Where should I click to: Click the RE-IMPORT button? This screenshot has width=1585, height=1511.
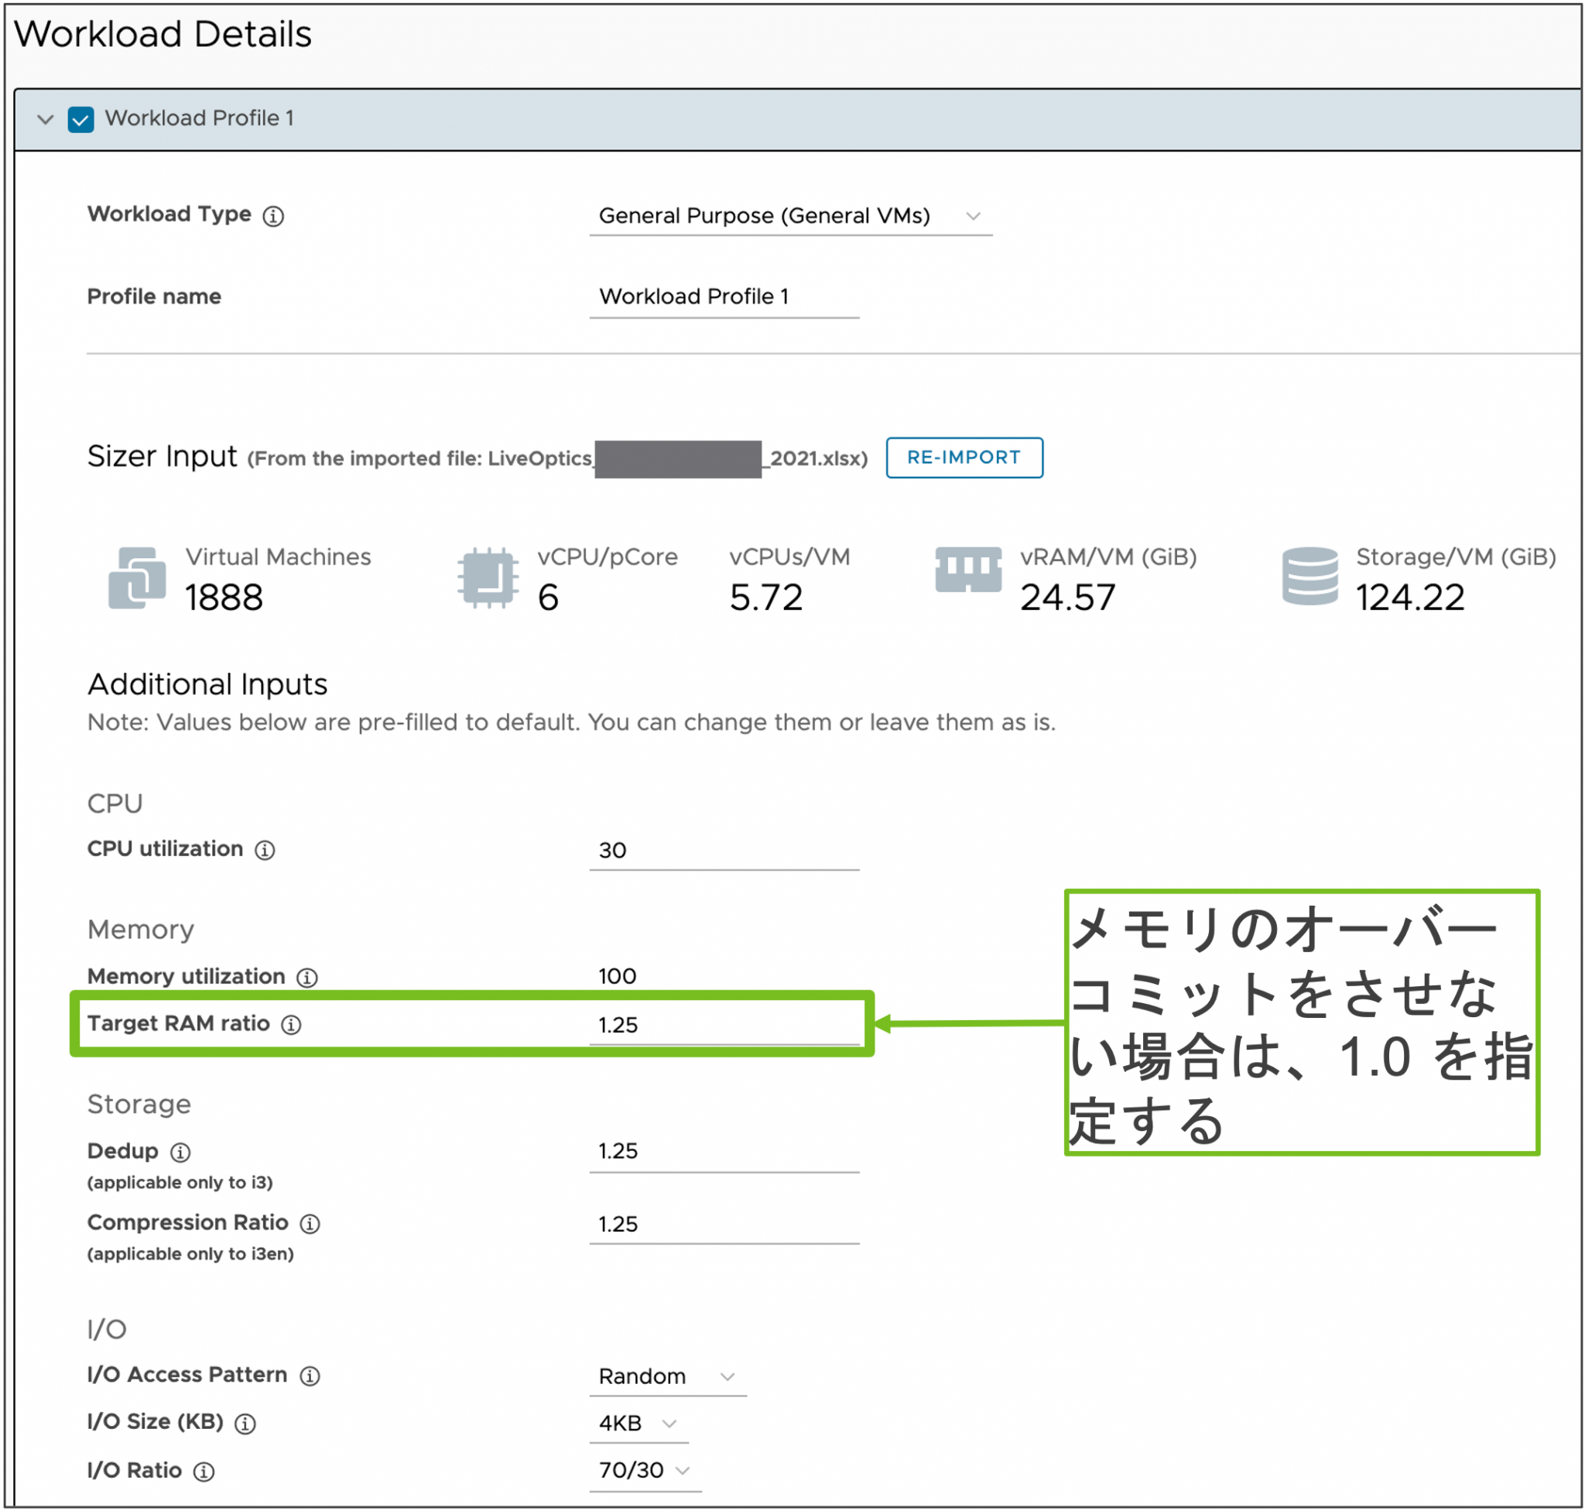click(964, 457)
